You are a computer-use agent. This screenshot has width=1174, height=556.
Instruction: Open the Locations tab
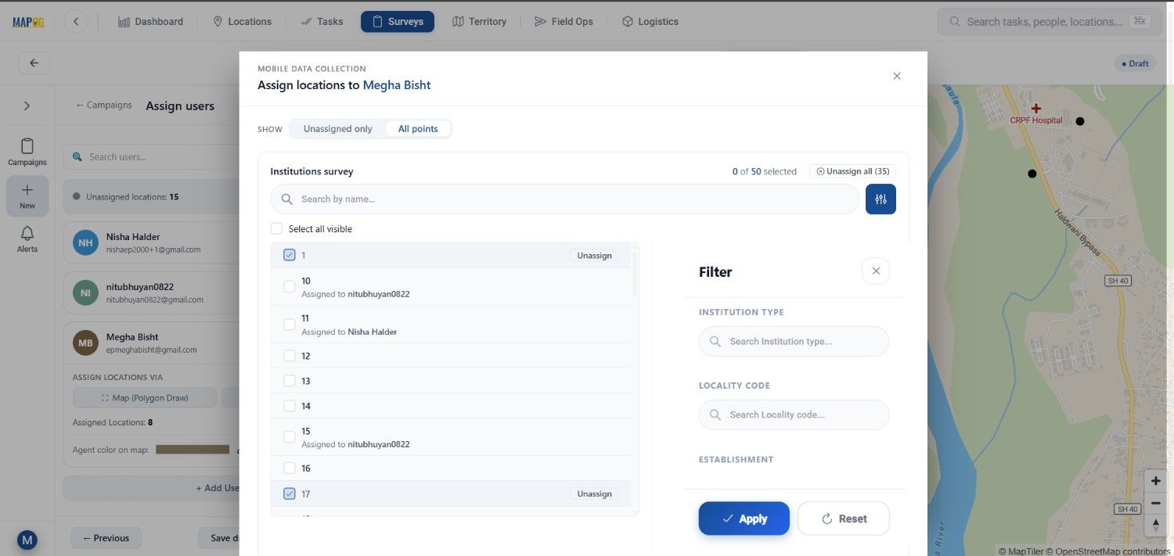click(x=242, y=22)
